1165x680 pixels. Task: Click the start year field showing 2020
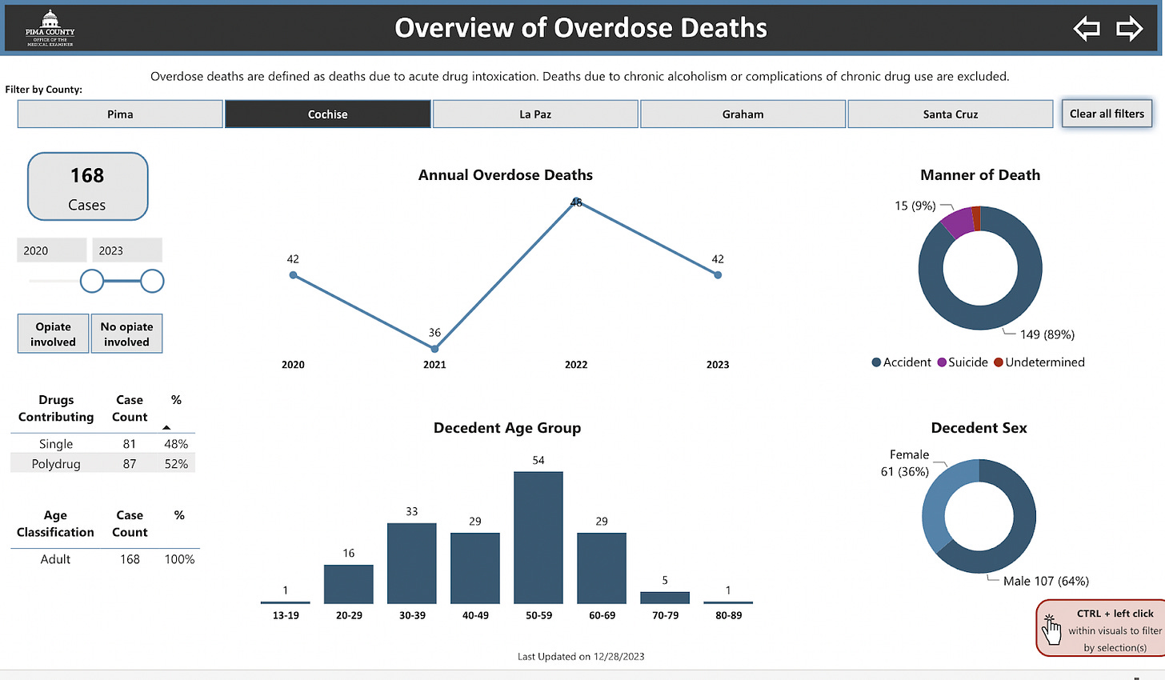click(51, 250)
